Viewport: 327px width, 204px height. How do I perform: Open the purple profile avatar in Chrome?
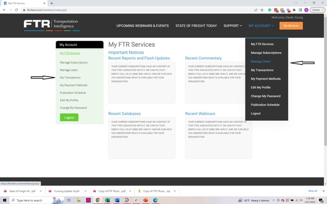click(x=306, y=10)
